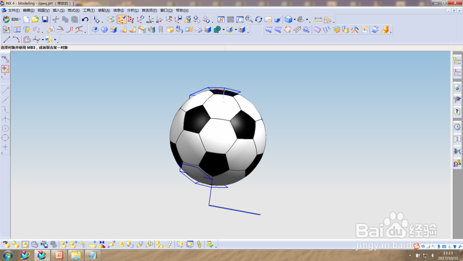Open the view orientation dropdown arrow
Viewport: 463px width, 261px height.
[x=307, y=20]
